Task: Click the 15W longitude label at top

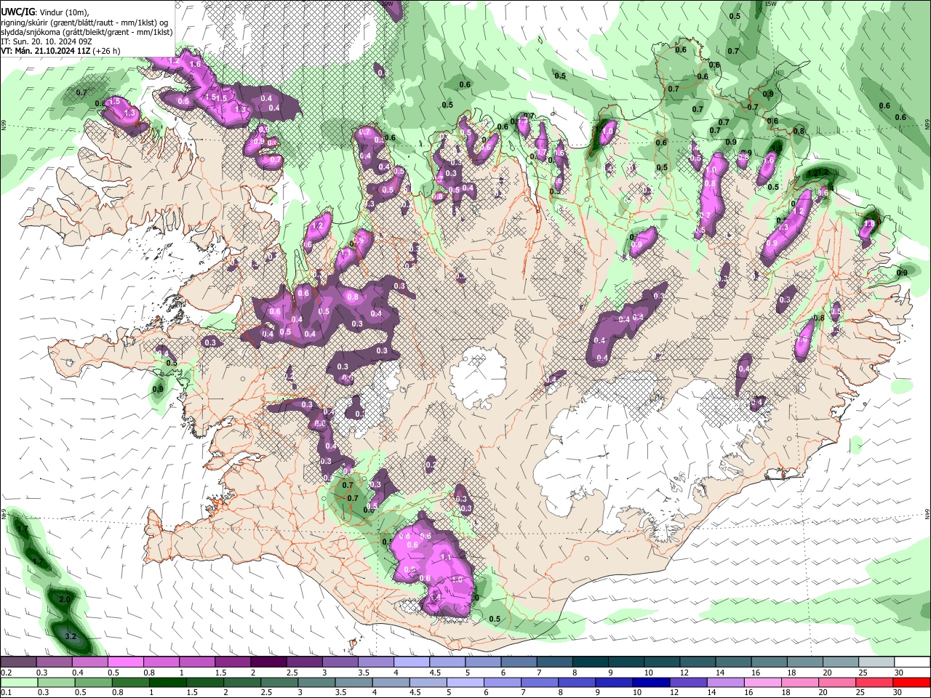Action: [x=772, y=4]
